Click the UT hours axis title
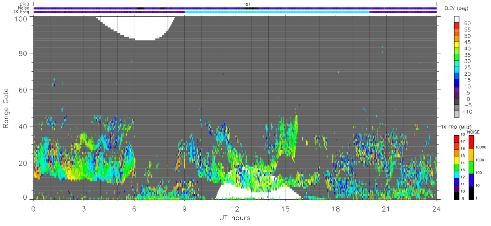The width and height of the screenshot is (491, 226). pyautogui.click(x=235, y=218)
